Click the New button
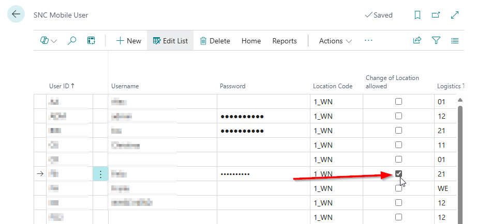This screenshot has height=224, width=491. pos(128,41)
